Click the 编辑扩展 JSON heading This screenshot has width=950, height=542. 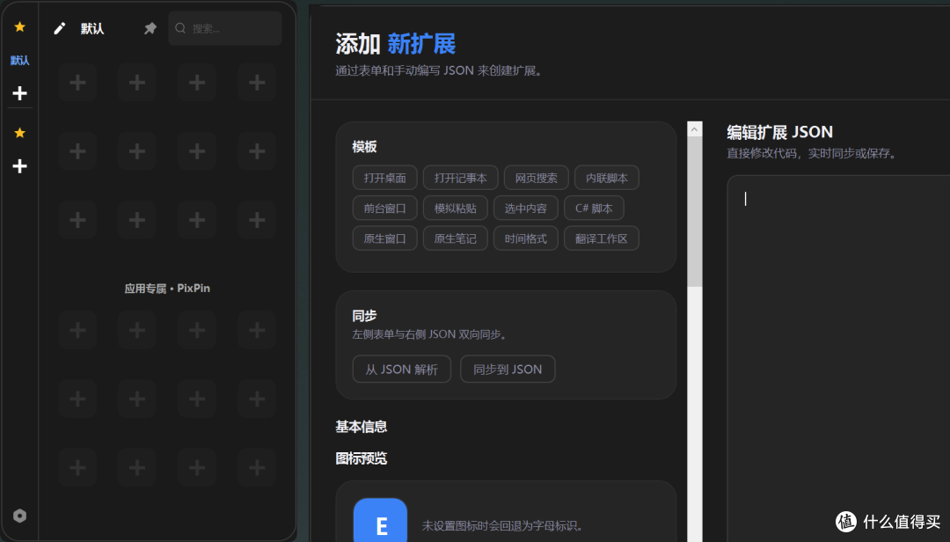pos(779,132)
